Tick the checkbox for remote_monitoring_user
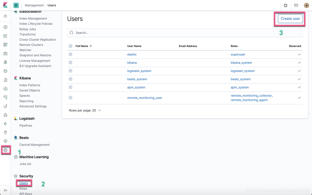The image size is (312, 195). 70,98
